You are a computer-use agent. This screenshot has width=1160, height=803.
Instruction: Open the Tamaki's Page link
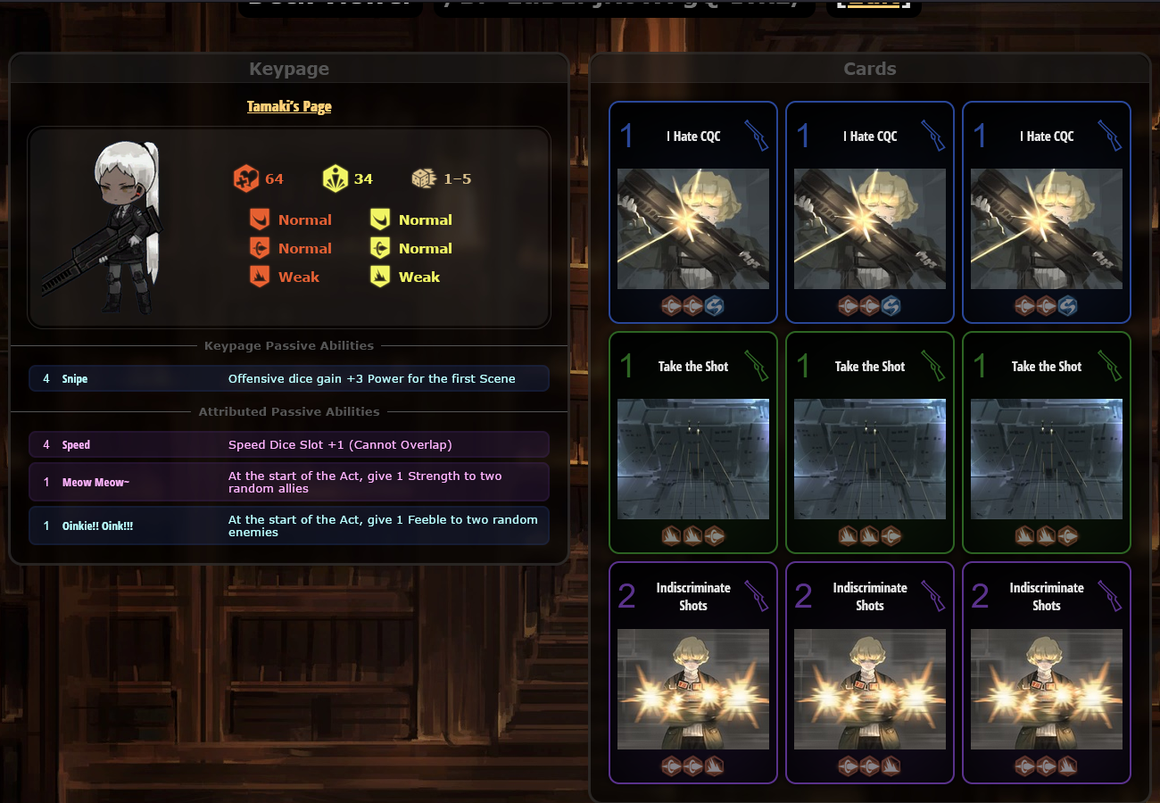point(289,106)
